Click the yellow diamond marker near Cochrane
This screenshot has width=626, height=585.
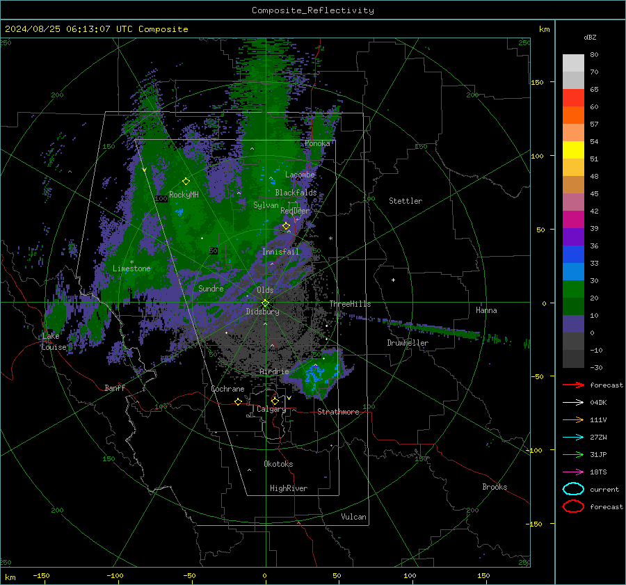(238, 401)
